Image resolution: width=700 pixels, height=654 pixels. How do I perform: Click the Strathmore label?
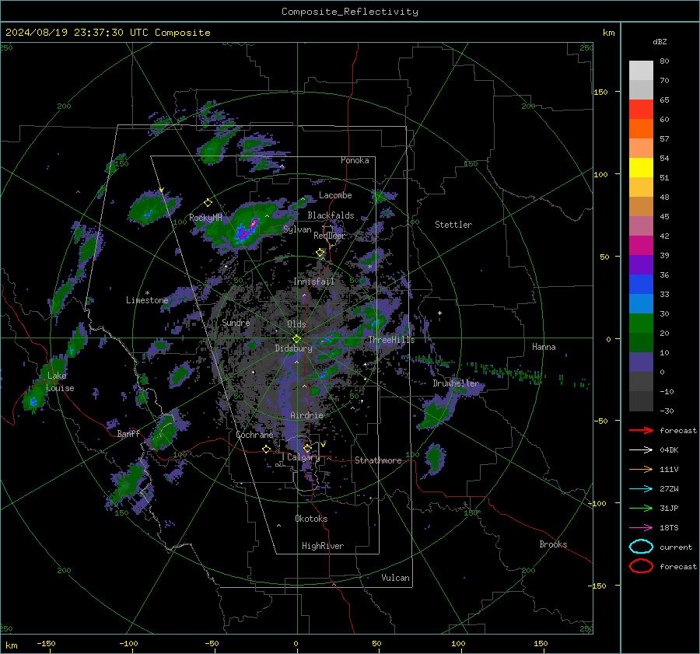coord(378,460)
